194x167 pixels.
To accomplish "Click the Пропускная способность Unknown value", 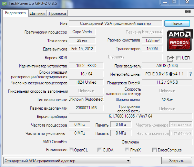I will pyautogui.click(x=167, y=109).
